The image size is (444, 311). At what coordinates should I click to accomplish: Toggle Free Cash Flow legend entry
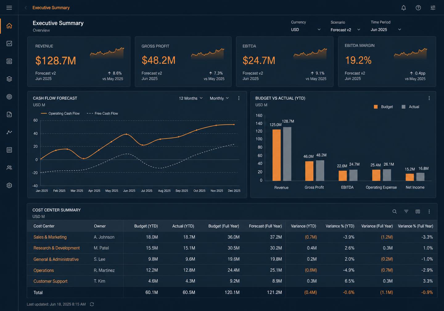tap(102, 114)
